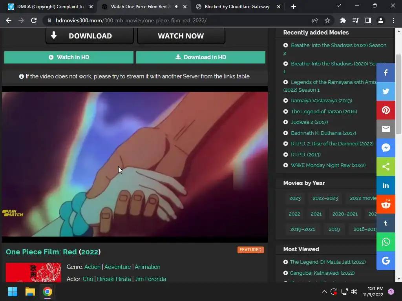Open R.I.P.D. (2013) link
The height and width of the screenshot is (301, 402).
pos(305,154)
